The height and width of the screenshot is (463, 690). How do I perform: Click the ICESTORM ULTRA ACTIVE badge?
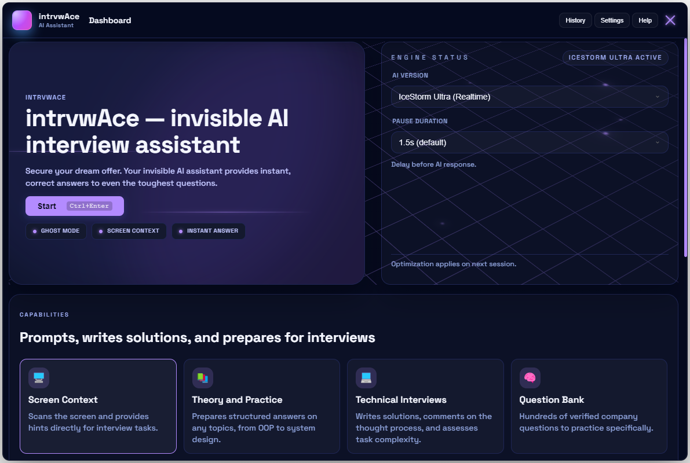tap(615, 57)
